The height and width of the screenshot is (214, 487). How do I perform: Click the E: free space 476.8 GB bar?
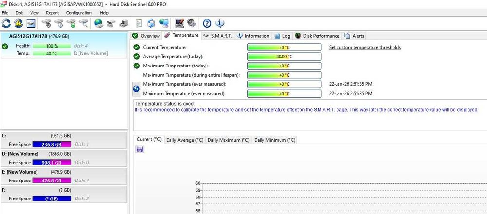(52, 181)
